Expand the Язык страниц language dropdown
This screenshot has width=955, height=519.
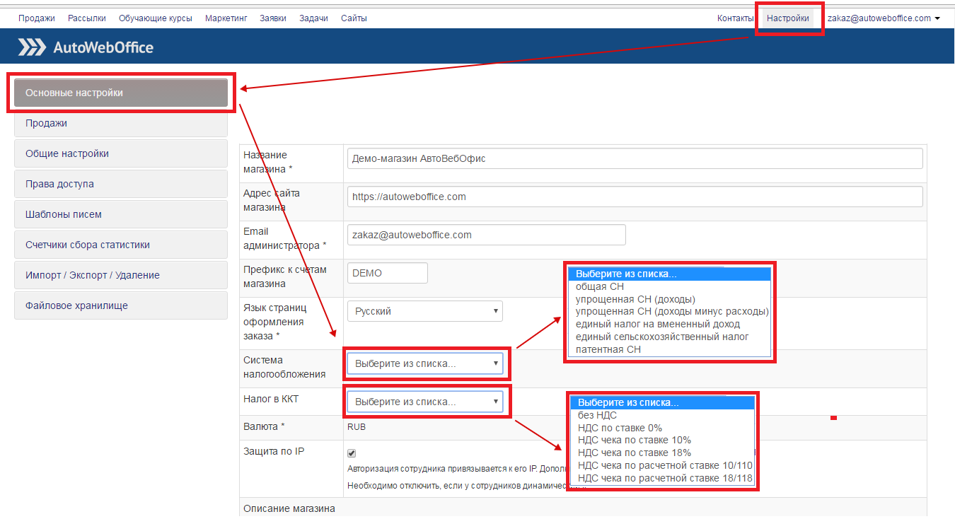click(x=424, y=311)
